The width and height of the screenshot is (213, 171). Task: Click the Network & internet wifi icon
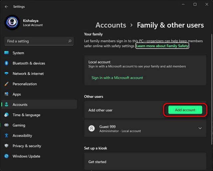click(x=6, y=73)
